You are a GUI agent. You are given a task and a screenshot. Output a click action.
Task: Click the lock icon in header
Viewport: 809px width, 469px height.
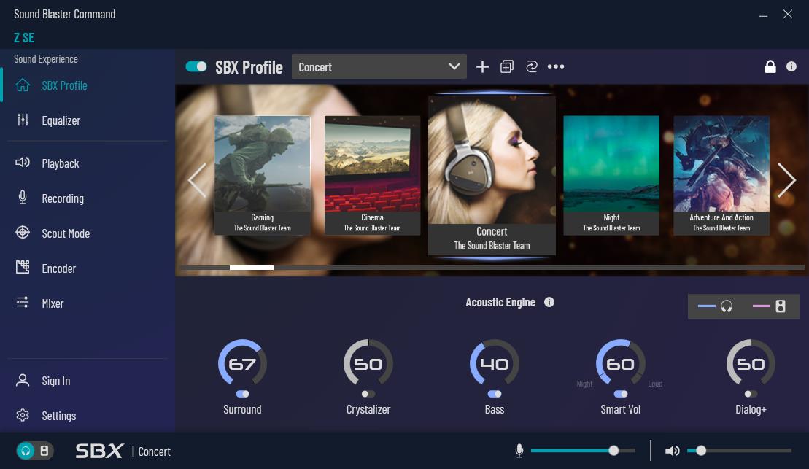770,67
